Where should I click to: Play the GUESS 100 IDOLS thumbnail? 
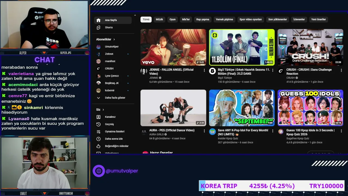click(310, 108)
